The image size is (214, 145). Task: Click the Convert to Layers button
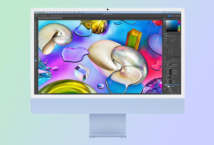pos(171,53)
